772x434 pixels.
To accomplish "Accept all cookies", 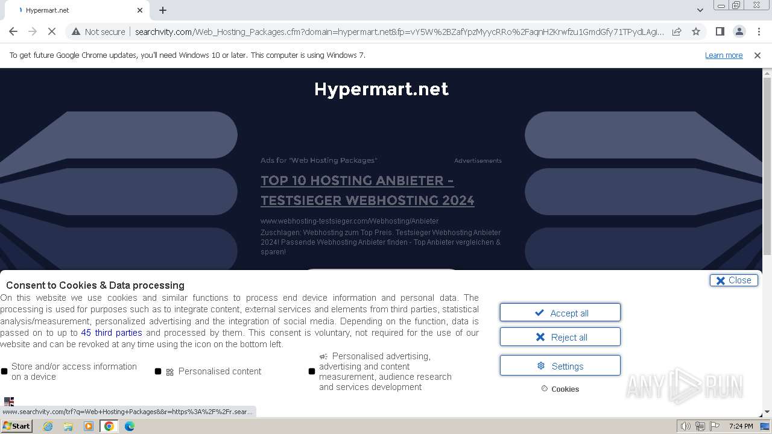I will [560, 312].
